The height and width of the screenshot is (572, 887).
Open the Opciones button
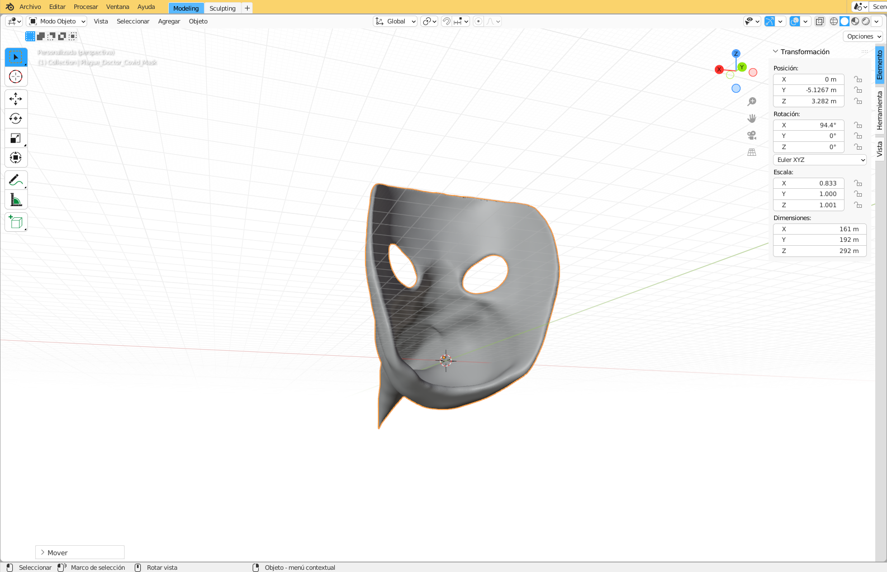[x=863, y=36]
